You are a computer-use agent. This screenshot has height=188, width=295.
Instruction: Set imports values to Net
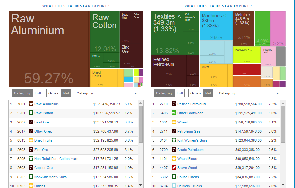(208, 94)
